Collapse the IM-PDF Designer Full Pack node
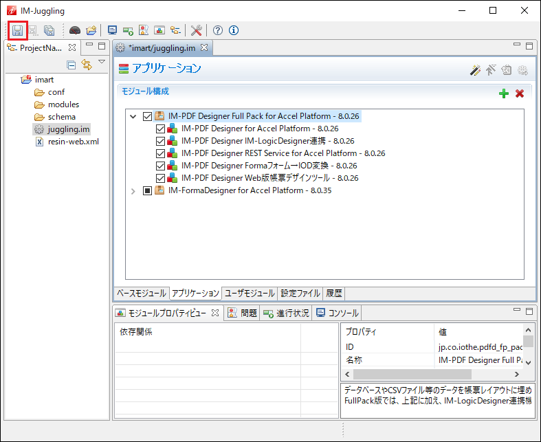The height and width of the screenshot is (442, 541). [133, 116]
